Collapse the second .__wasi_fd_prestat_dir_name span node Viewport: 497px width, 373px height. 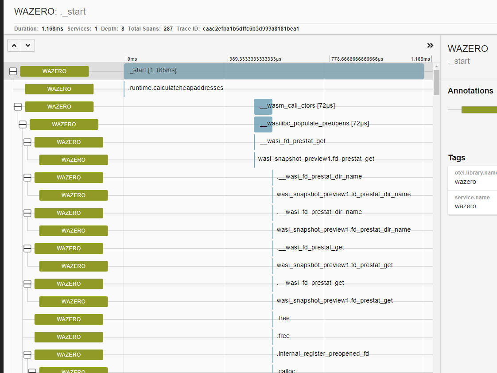27,213
